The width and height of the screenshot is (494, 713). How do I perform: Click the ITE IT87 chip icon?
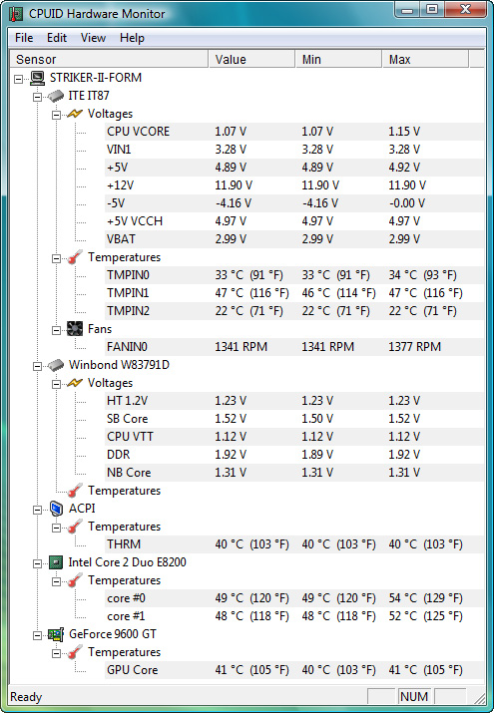click(x=56, y=96)
